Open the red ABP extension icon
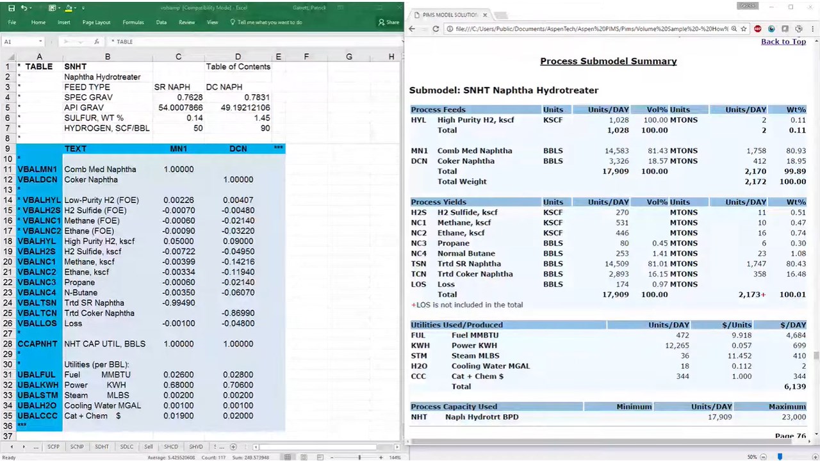Screen dimensions: 820x461 point(758,29)
